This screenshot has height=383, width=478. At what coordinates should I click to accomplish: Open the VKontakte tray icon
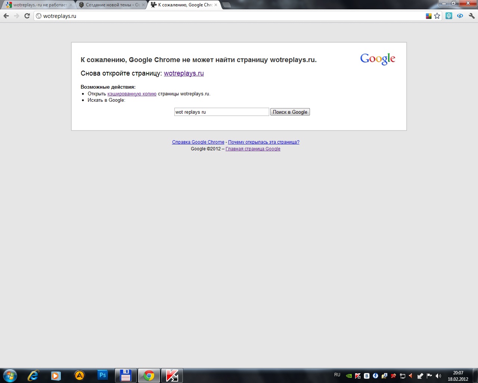point(367,376)
